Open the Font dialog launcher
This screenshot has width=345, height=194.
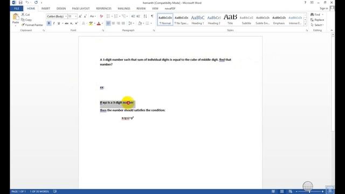coord(103,31)
